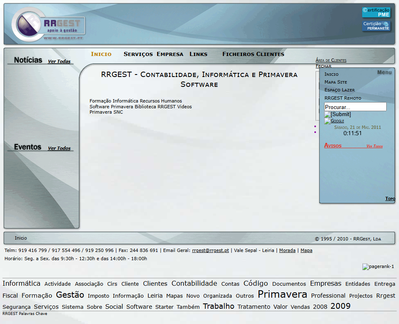This screenshot has height=324, width=399.
Task: Select the Primavera keyword in the tag cloud
Action: point(282,295)
